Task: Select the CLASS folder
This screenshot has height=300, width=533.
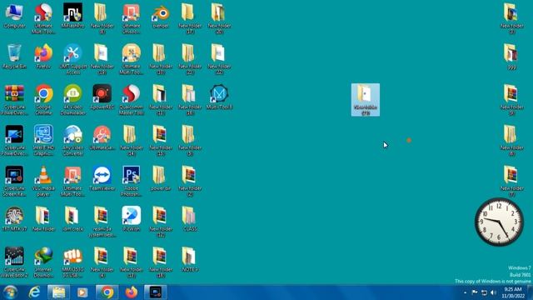Action: click(x=190, y=219)
